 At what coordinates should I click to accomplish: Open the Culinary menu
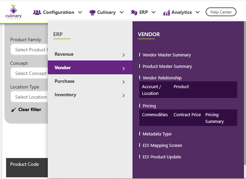pos(106,12)
